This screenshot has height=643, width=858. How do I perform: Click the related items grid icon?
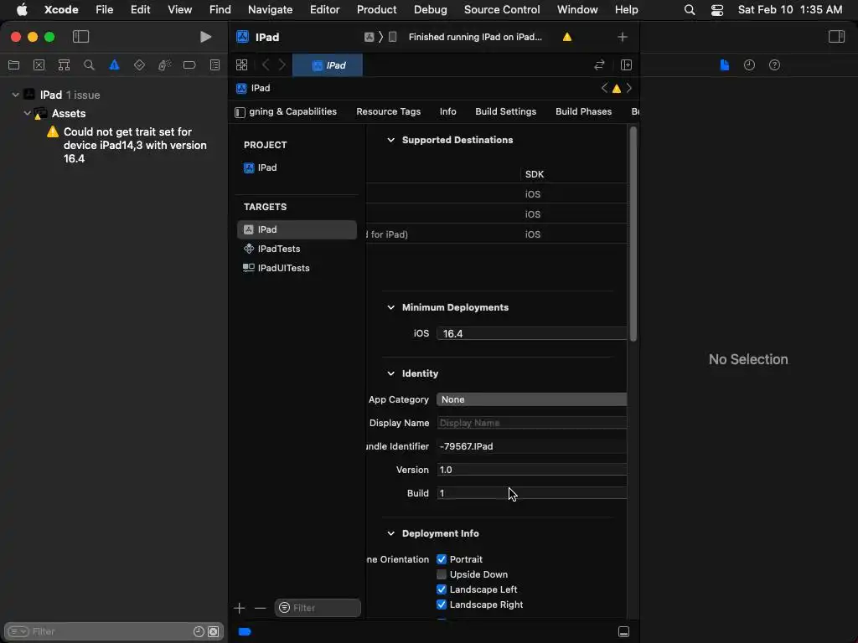pos(241,65)
